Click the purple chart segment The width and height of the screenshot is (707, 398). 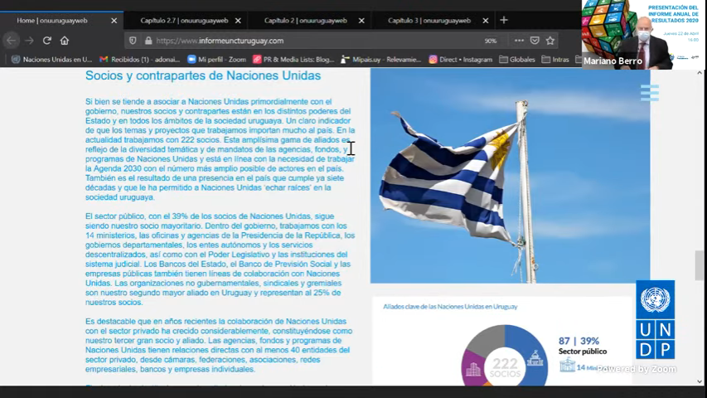pos(472,369)
